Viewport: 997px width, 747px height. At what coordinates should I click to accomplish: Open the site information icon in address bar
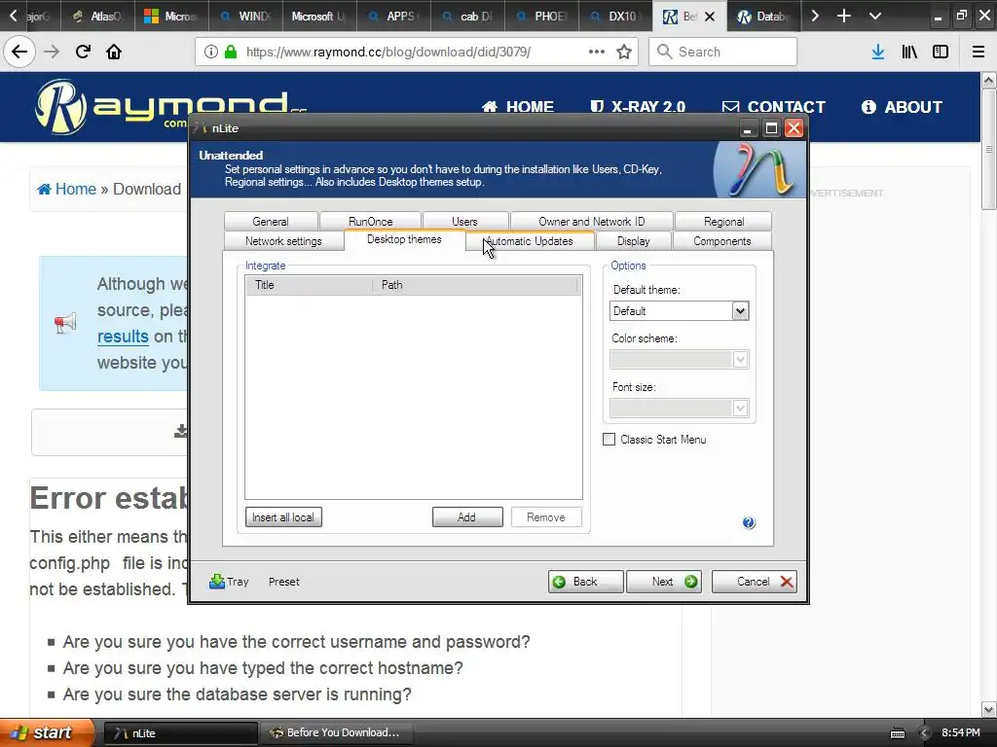pyautogui.click(x=211, y=52)
